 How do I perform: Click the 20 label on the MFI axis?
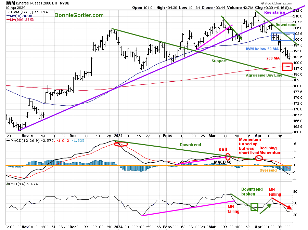(295, 215)
